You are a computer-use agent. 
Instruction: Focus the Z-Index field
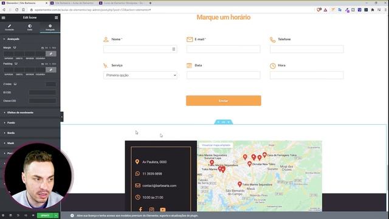click(x=51, y=84)
